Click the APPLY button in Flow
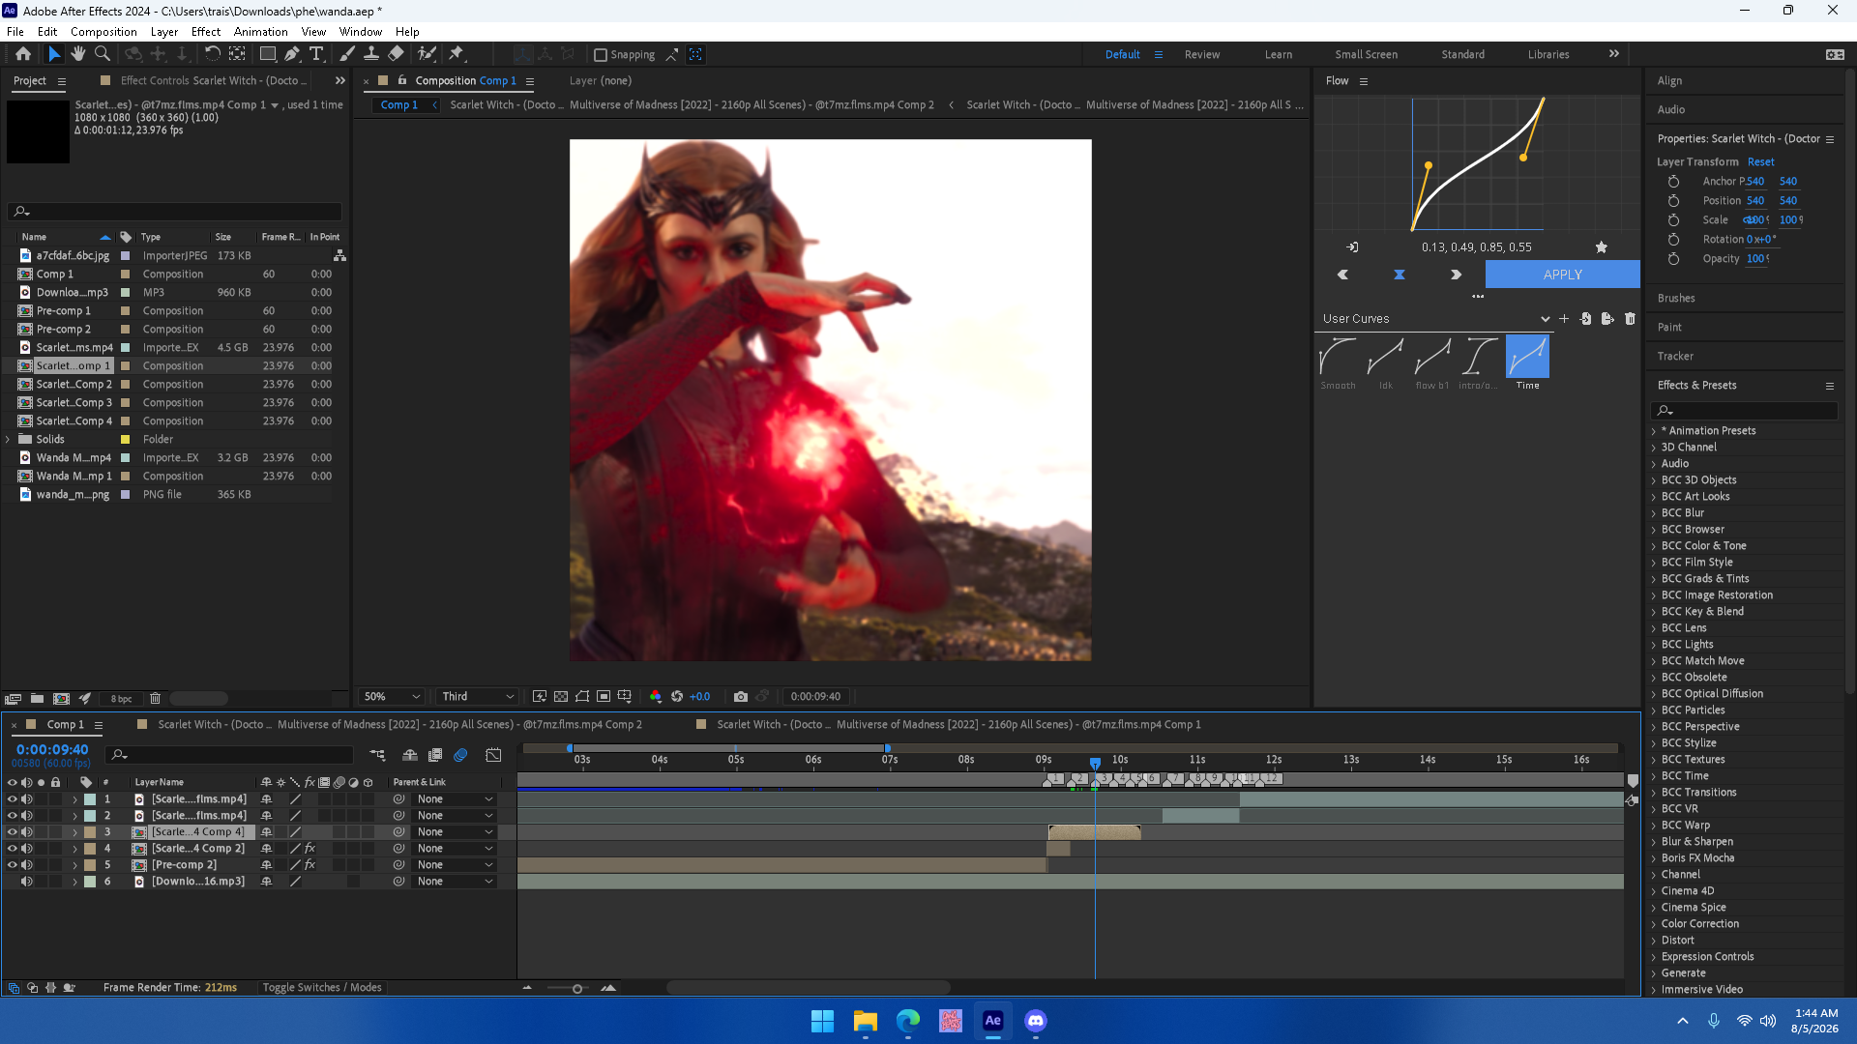The width and height of the screenshot is (1857, 1044). (x=1563, y=275)
